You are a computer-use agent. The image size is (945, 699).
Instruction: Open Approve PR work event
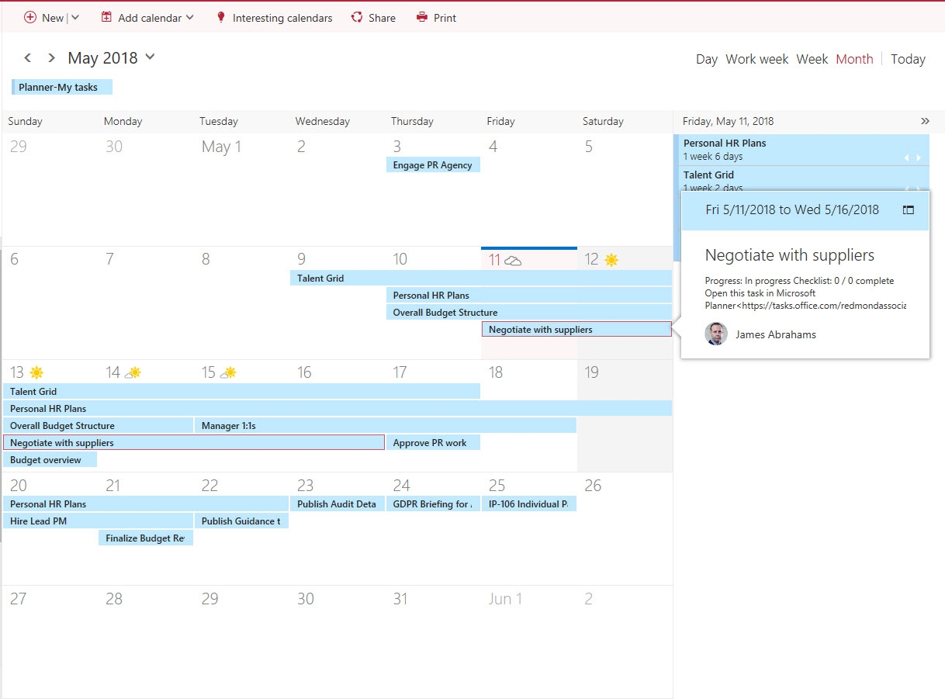[433, 442]
